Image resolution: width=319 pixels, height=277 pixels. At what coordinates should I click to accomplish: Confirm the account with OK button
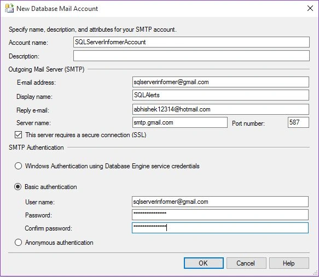(204, 263)
